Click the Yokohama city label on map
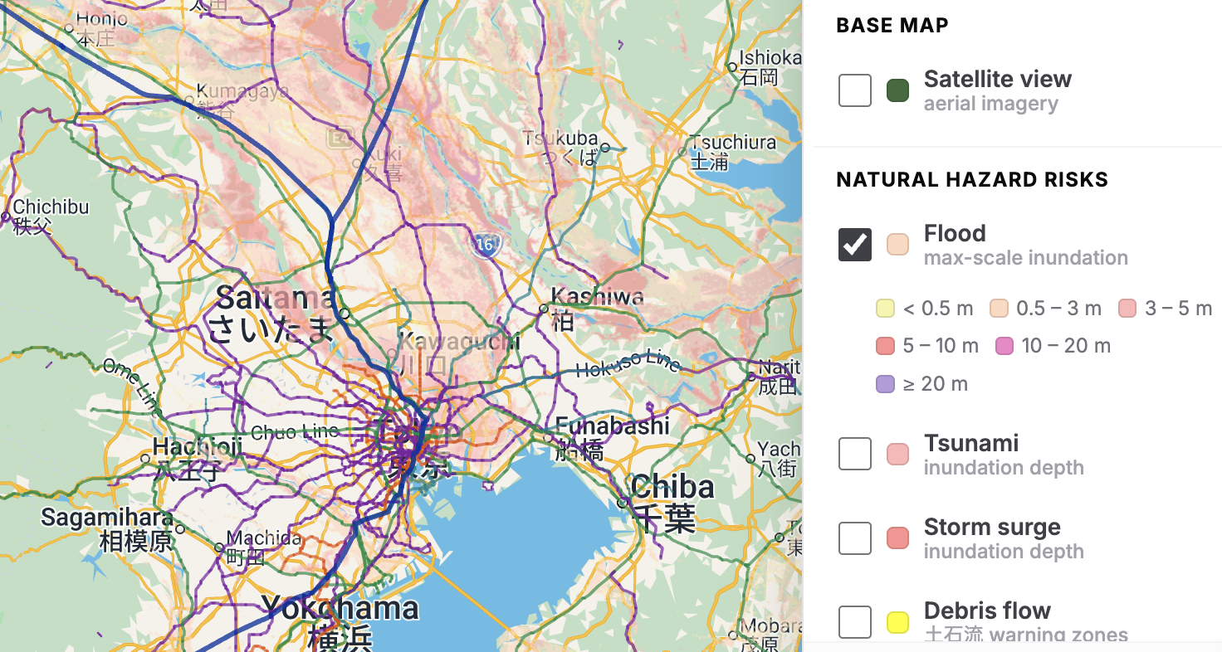Viewport: 1222px width, 652px height. (340, 622)
